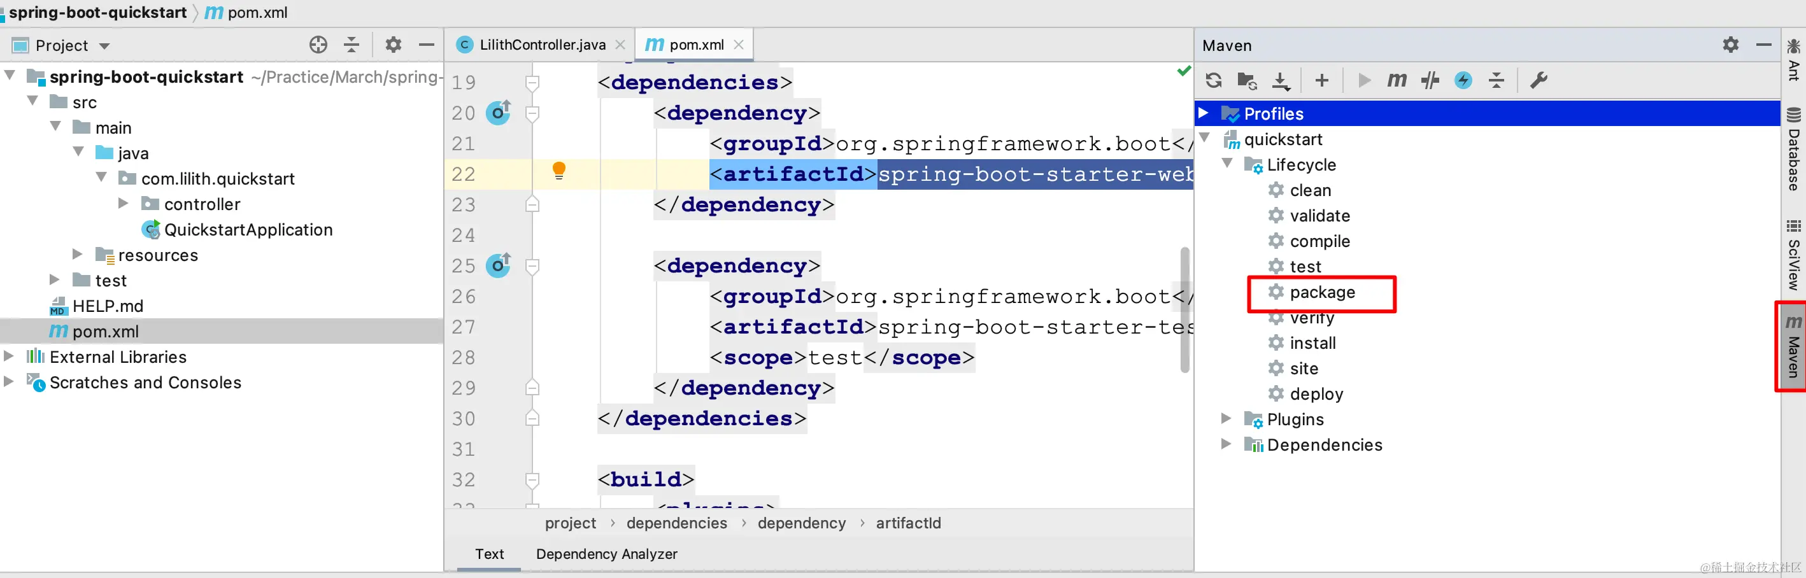Click spring-boot-quickstart in navigation bar
1806x578 pixels.
(98, 13)
